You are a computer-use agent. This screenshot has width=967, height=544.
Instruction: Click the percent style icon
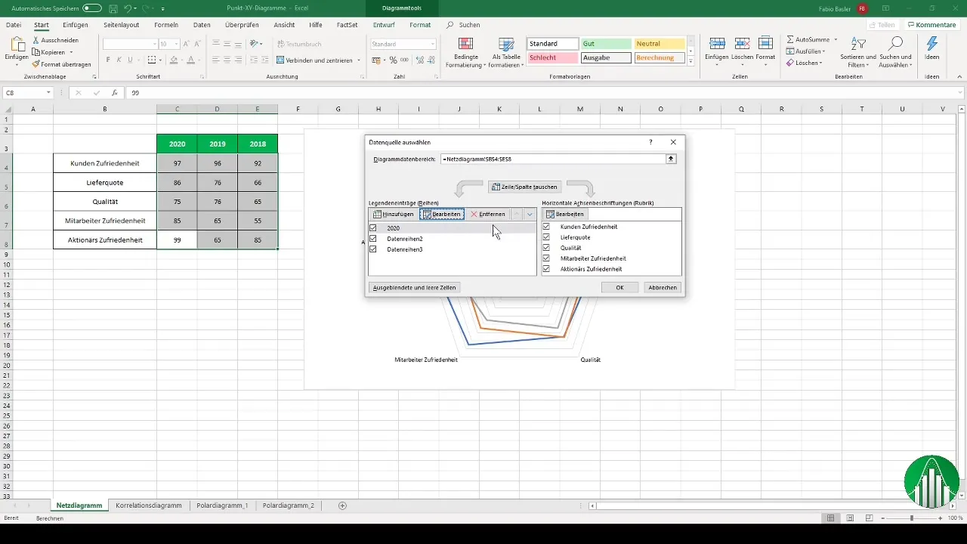pyautogui.click(x=393, y=60)
